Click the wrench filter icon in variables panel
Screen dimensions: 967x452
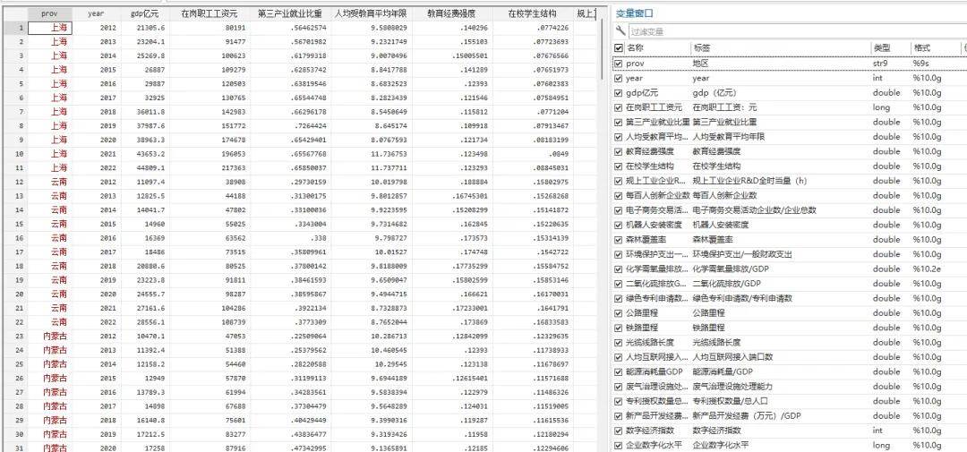[620, 30]
